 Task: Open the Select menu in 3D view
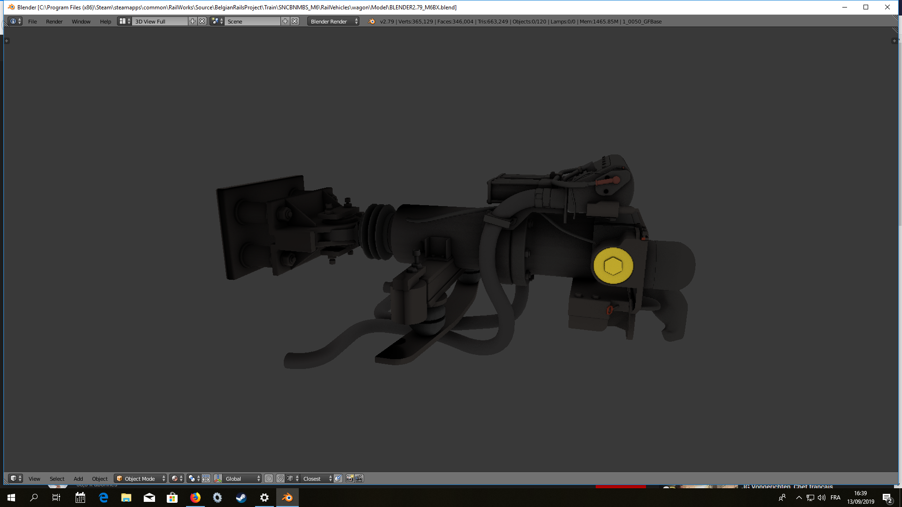click(x=57, y=478)
